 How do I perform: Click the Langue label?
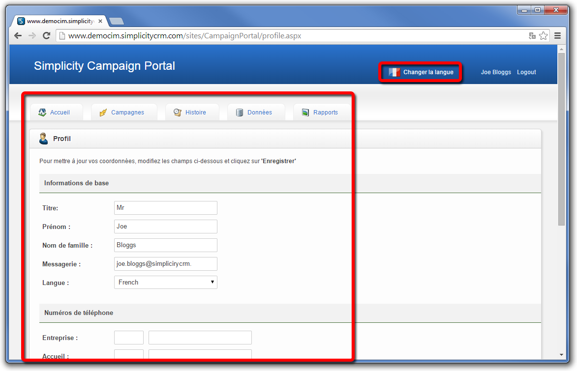point(56,283)
